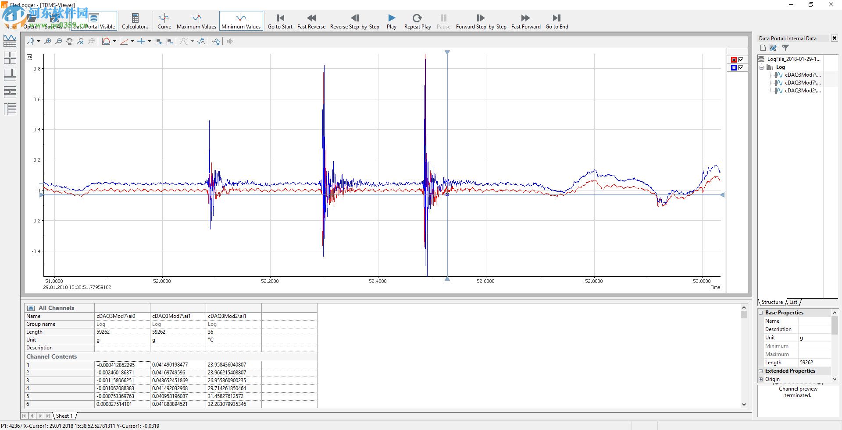Click the Play button
The height and width of the screenshot is (430, 842).
pos(392,21)
